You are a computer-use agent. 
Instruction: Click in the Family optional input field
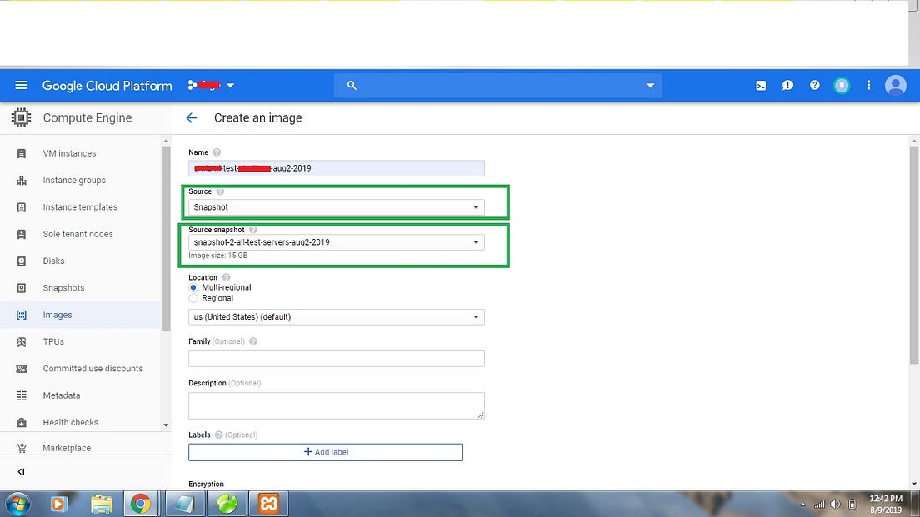pos(336,358)
